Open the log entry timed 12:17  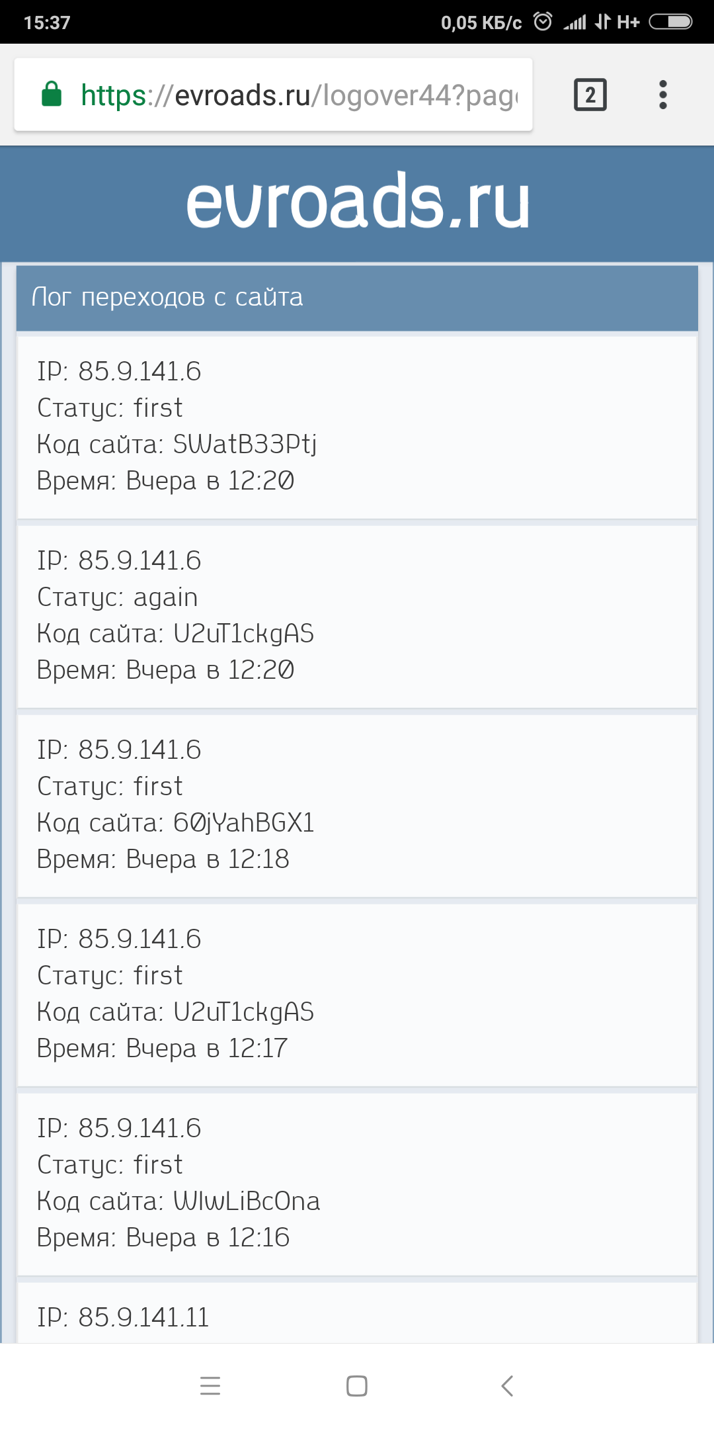click(357, 994)
